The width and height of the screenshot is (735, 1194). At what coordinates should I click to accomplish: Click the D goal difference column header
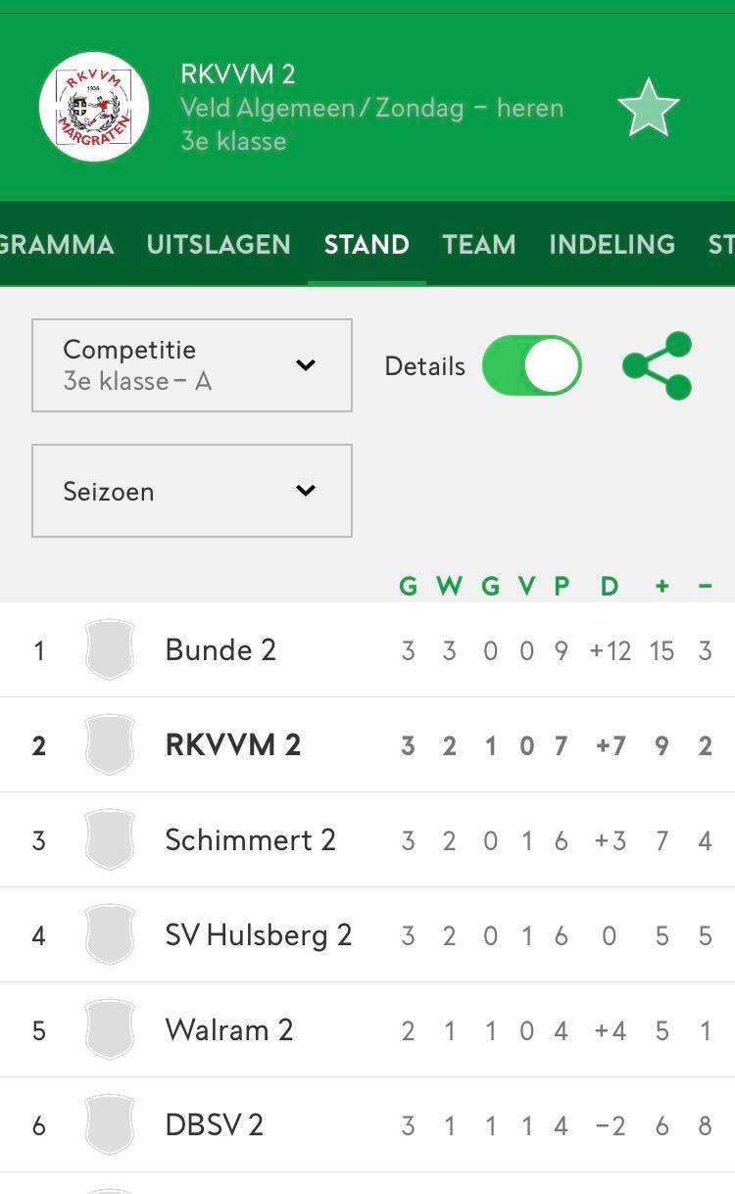point(610,586)
